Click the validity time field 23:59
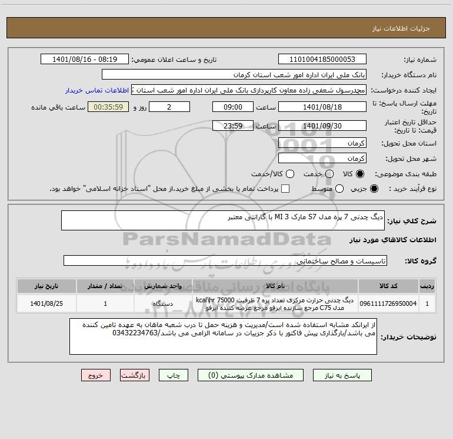The height and width of the screenshot is (439, 453). pos(233,126)
